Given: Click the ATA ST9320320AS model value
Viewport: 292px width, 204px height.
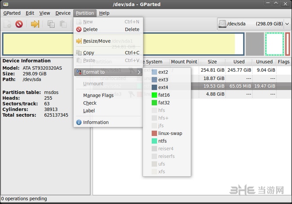Looking at the screenshot, I should click(x=42, y=68).
